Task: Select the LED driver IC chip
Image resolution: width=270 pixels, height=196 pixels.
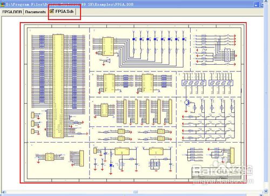Action: click(x=108, y=46)
